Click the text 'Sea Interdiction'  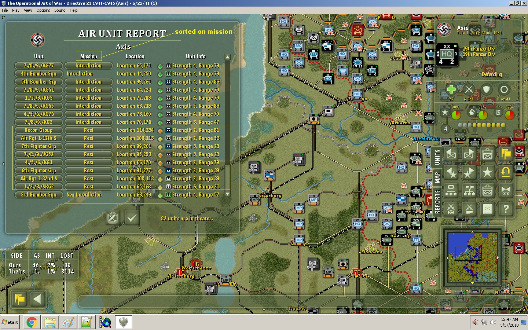pyautogui.click(x=84, y=195)
